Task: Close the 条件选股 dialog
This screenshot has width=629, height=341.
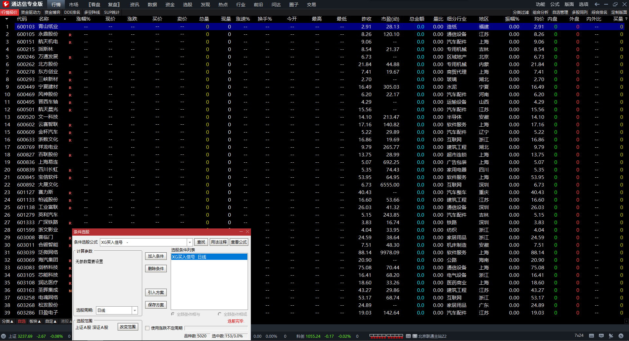Action: tap(247, 232)
